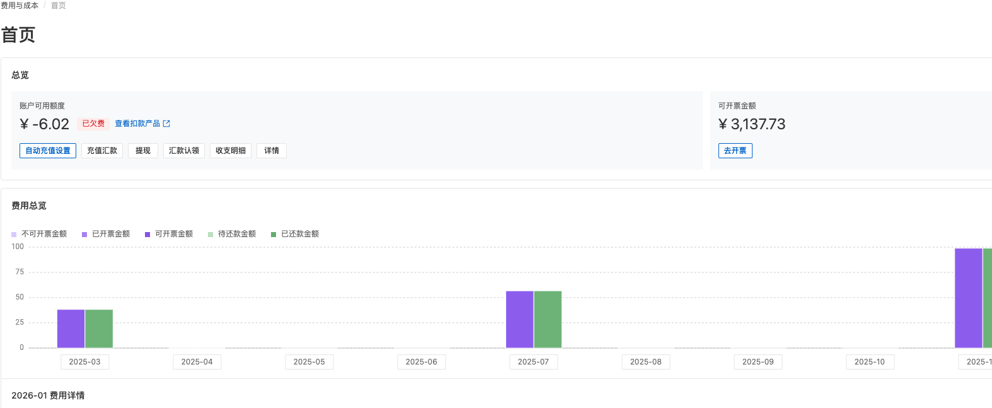Click the 详情 button
Screen dimensions: 992x408
tap(272, 151)
